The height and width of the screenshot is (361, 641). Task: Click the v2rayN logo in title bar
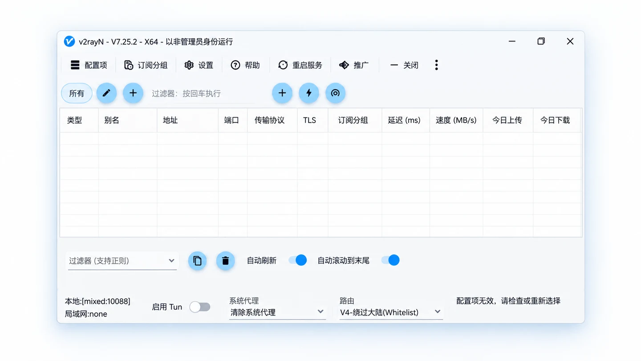click(69, 41)
